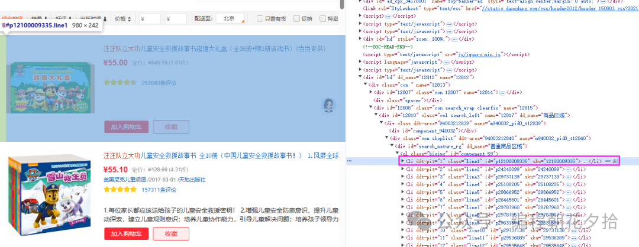
Task: Expand the li ddt-pit="1" node
Action: (x=403, y=161)
